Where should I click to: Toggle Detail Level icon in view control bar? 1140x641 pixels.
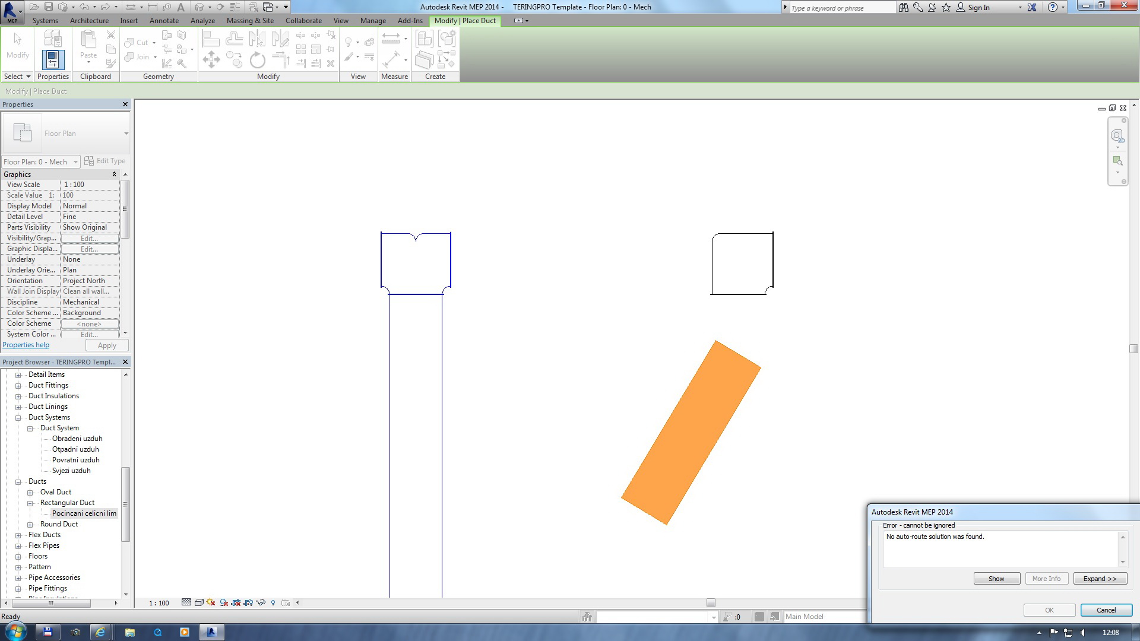[x=186, y=602]
